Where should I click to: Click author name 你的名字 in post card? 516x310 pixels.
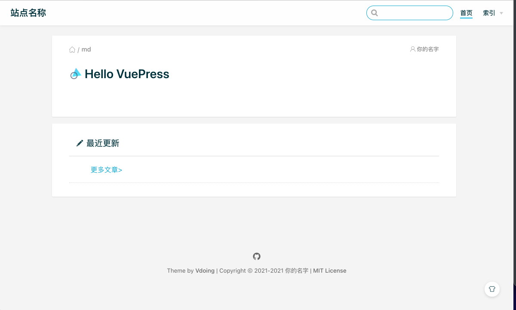click(x=428, y=49)
